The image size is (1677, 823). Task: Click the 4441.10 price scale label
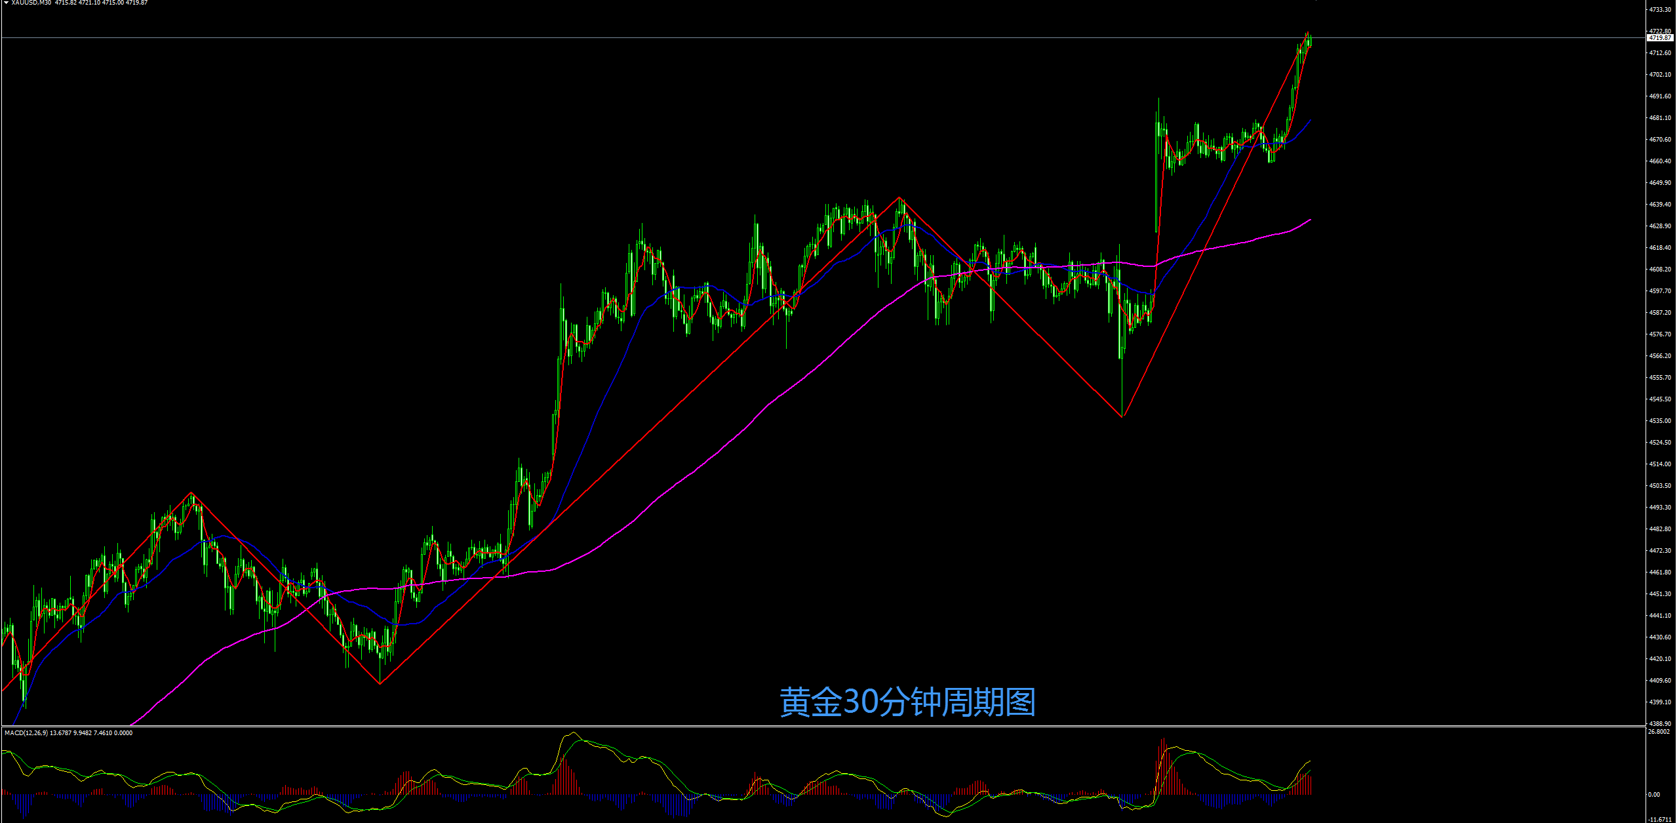click(x=1659, y=616)
